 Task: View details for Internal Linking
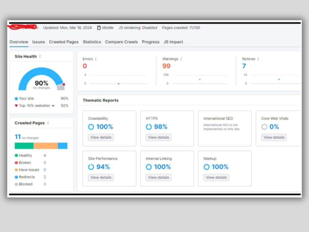click(x=159, y=177)
